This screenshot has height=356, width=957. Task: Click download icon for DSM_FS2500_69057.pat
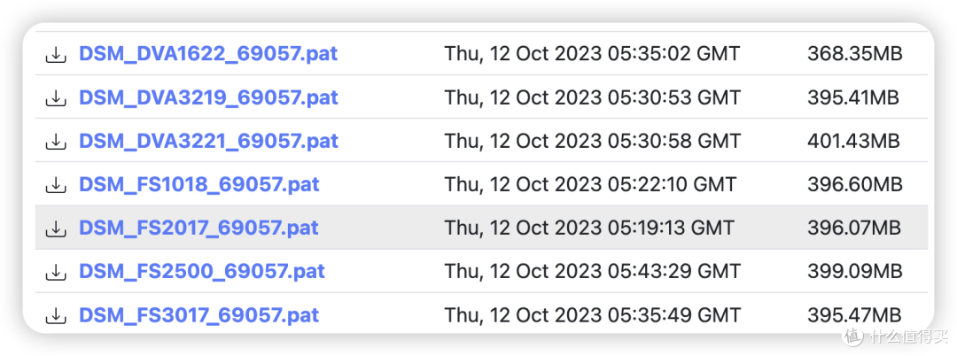56,272
